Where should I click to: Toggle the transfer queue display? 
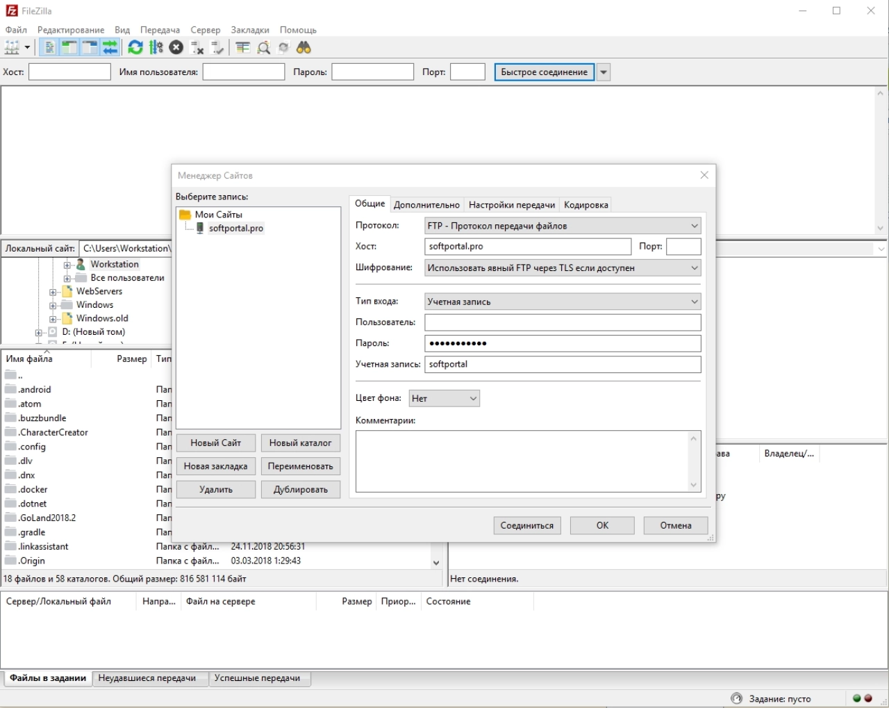click(110, 47)
